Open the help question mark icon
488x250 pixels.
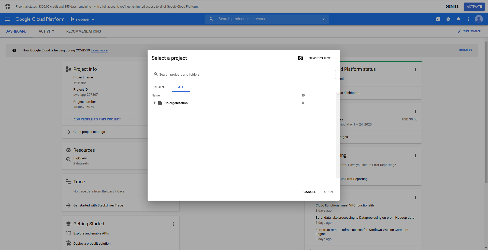(448, 19)
